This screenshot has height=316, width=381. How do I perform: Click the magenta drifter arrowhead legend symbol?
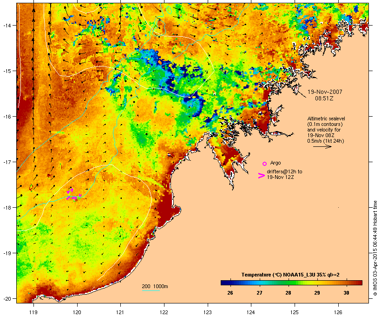(261, 176)
